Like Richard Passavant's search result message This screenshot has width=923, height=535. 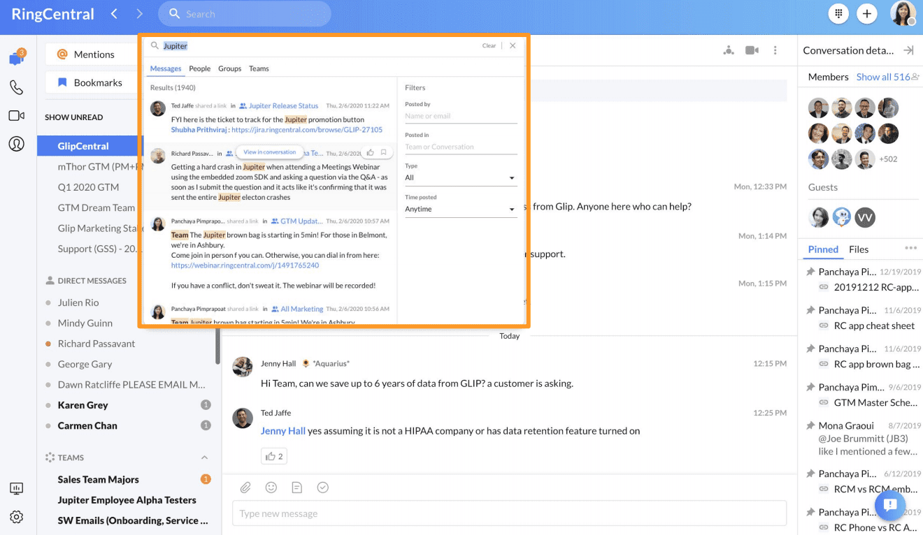point(371,152)
